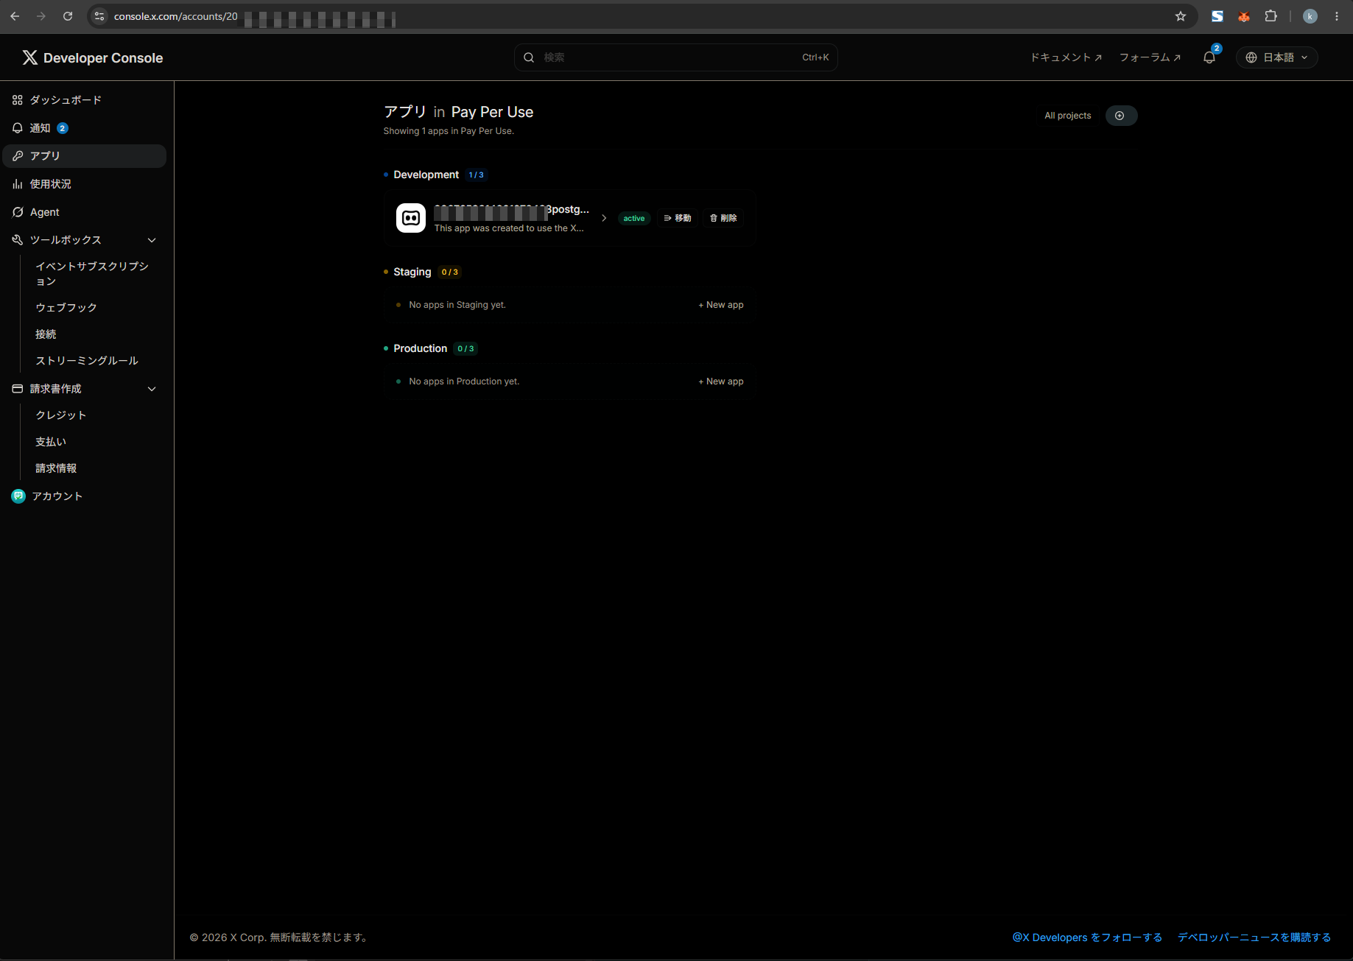The image size is (1353, 961).
Task: Click the key icon beside アプリ
Action: 18,156
